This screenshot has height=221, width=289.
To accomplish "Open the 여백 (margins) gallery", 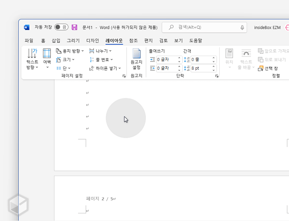I will 47,58.
